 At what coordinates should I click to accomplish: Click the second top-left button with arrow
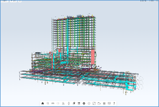(x=13, y=1)
